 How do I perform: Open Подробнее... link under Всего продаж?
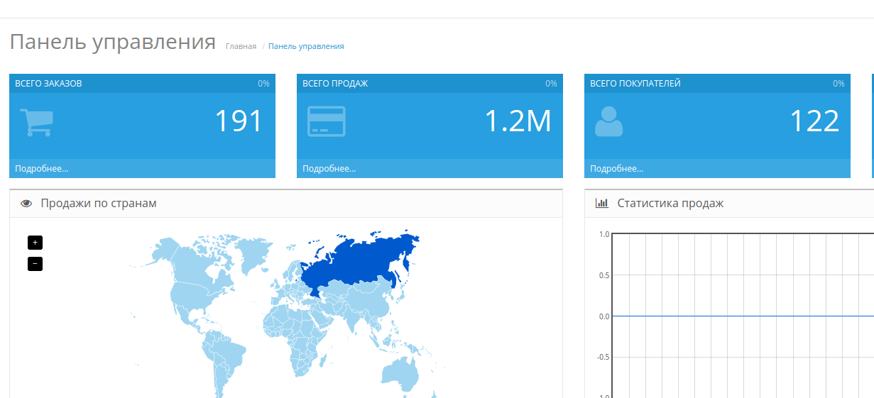point(329,169)
